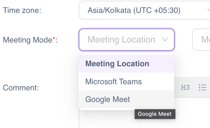Click the Meeting Mode label
Viewport: 210px width, 128px height.
coord(30,40)
